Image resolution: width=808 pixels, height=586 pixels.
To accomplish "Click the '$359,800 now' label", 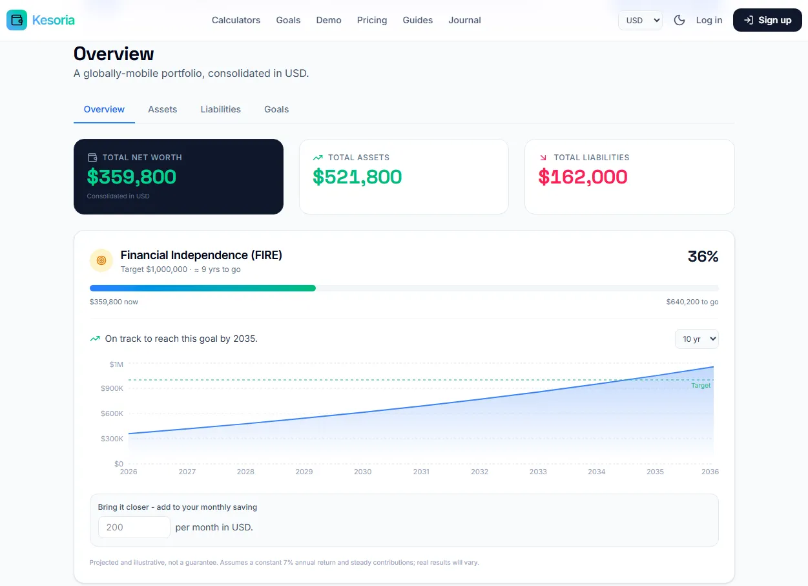I will coord(114,302).
